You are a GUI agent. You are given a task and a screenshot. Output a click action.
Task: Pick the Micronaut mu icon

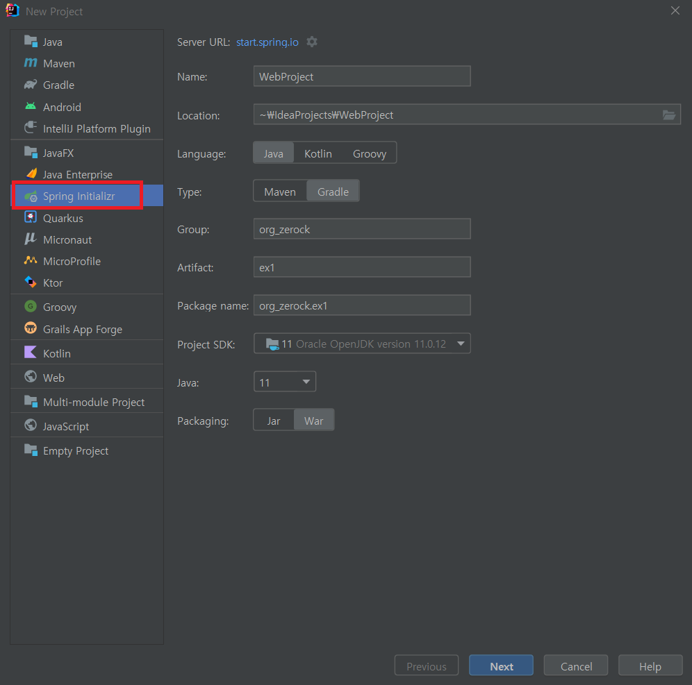pos(31,239)
